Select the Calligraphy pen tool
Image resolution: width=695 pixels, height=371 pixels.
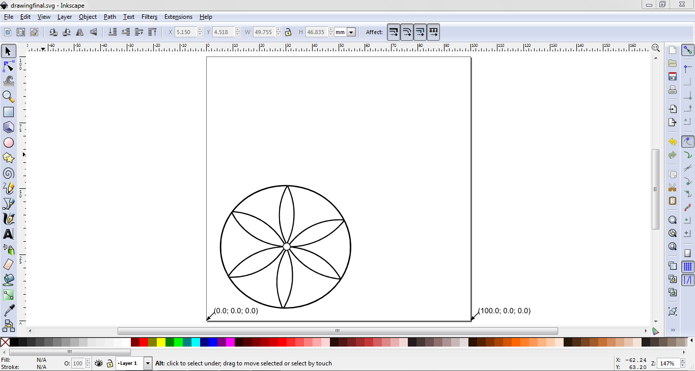(x=8, y=219)
